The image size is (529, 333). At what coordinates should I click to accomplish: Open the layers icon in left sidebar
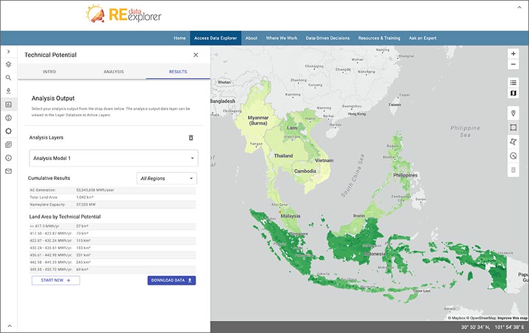tap(8, 64)
